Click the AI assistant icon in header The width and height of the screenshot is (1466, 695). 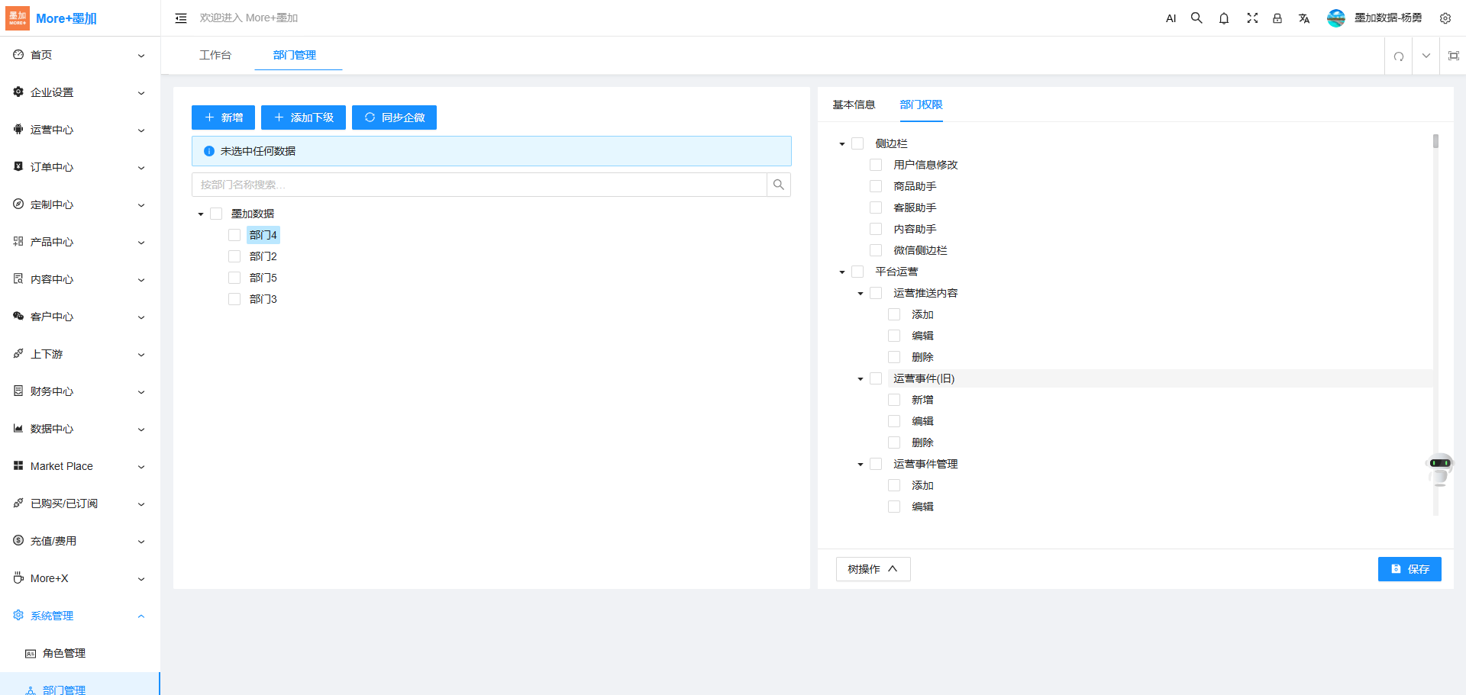(1171, 18)
